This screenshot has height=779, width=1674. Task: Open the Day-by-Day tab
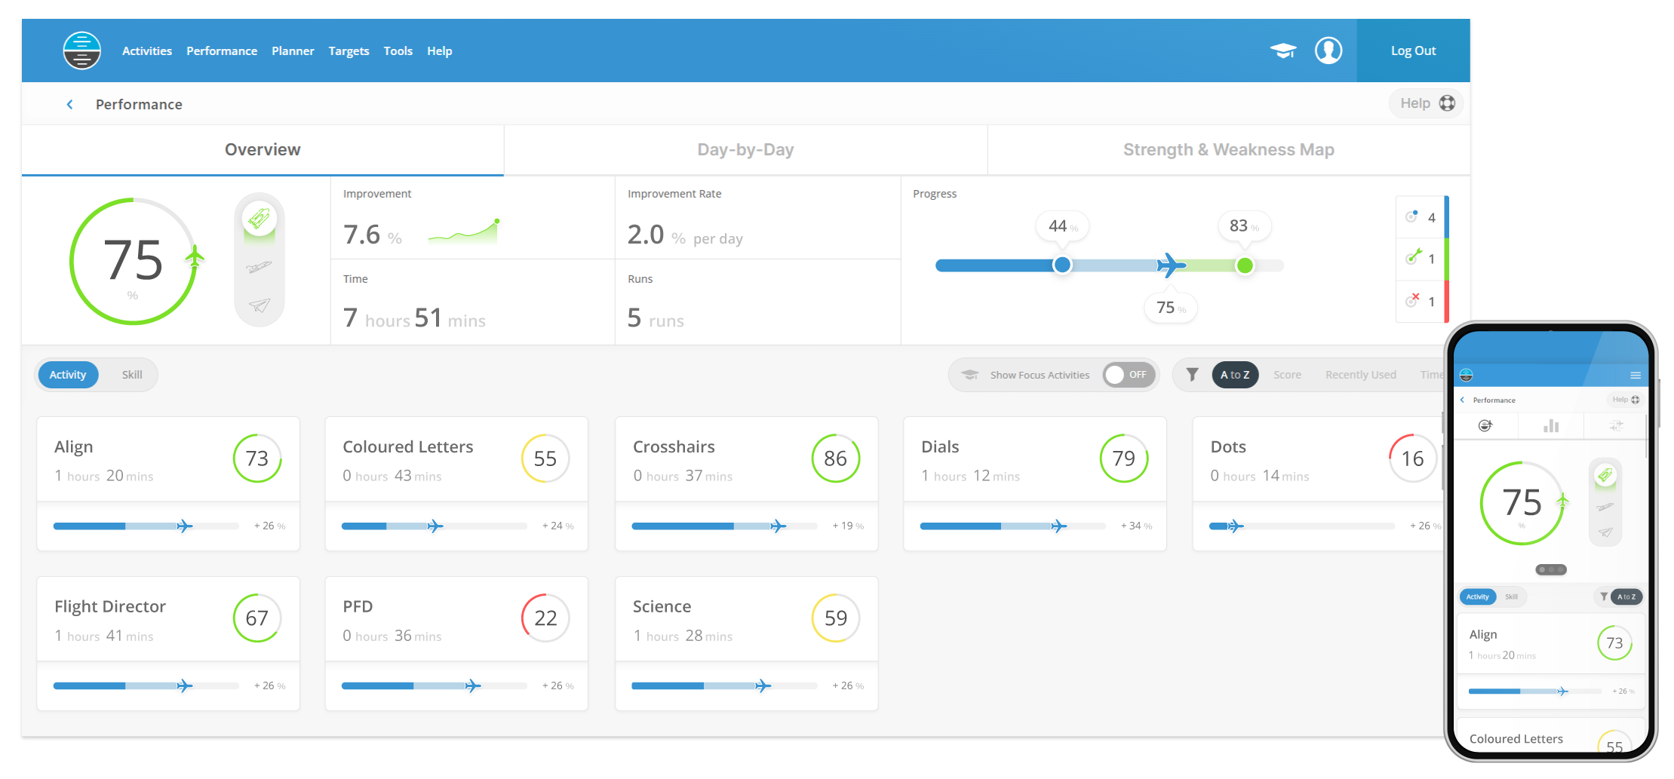[745, 150]
